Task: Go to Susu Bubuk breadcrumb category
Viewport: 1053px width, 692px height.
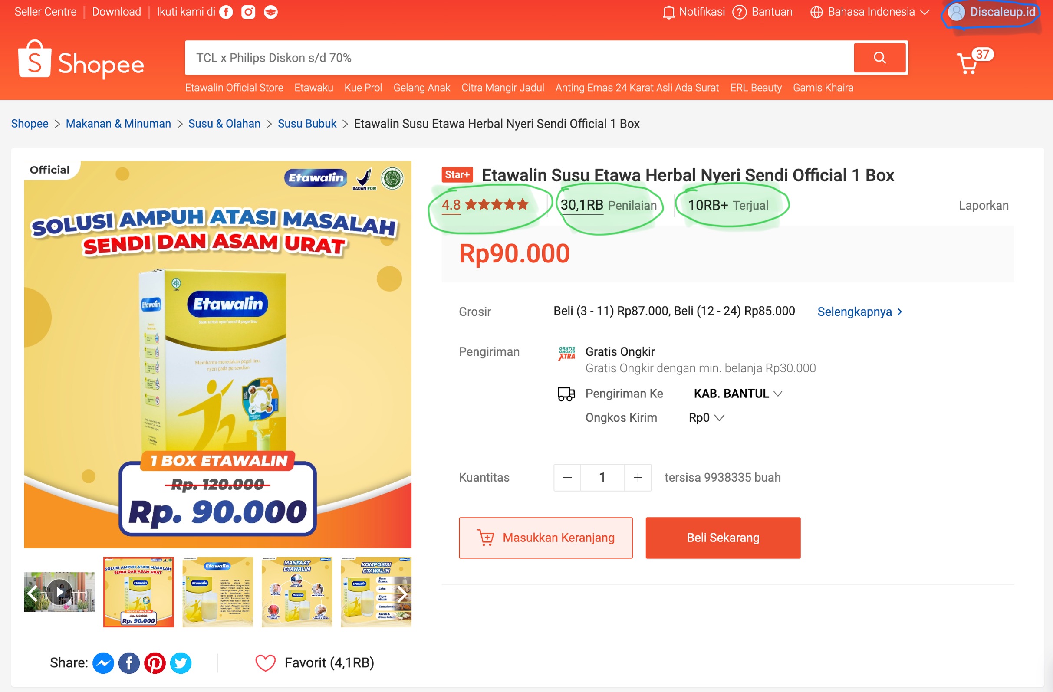Action: click(x=307, y=124)
